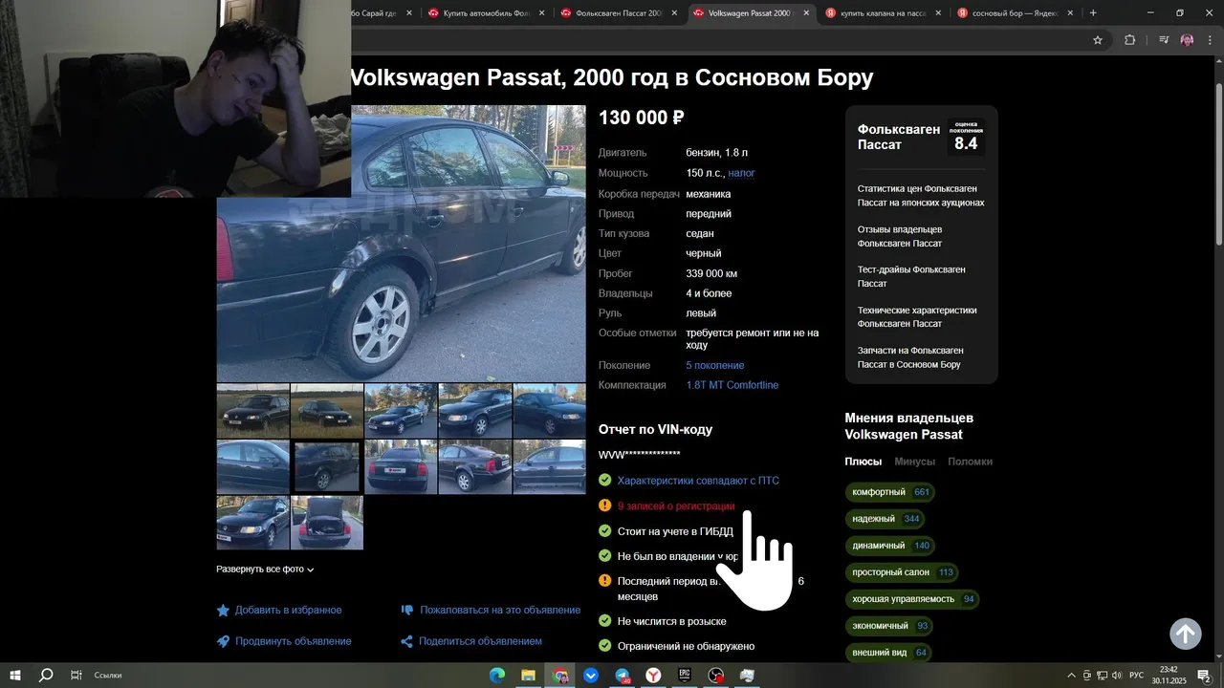Switch to купить клапана на пассат tab

click(882, 13)
